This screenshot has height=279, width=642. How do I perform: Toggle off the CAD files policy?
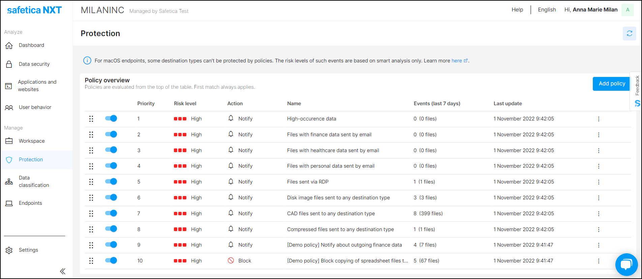(111, 213)
